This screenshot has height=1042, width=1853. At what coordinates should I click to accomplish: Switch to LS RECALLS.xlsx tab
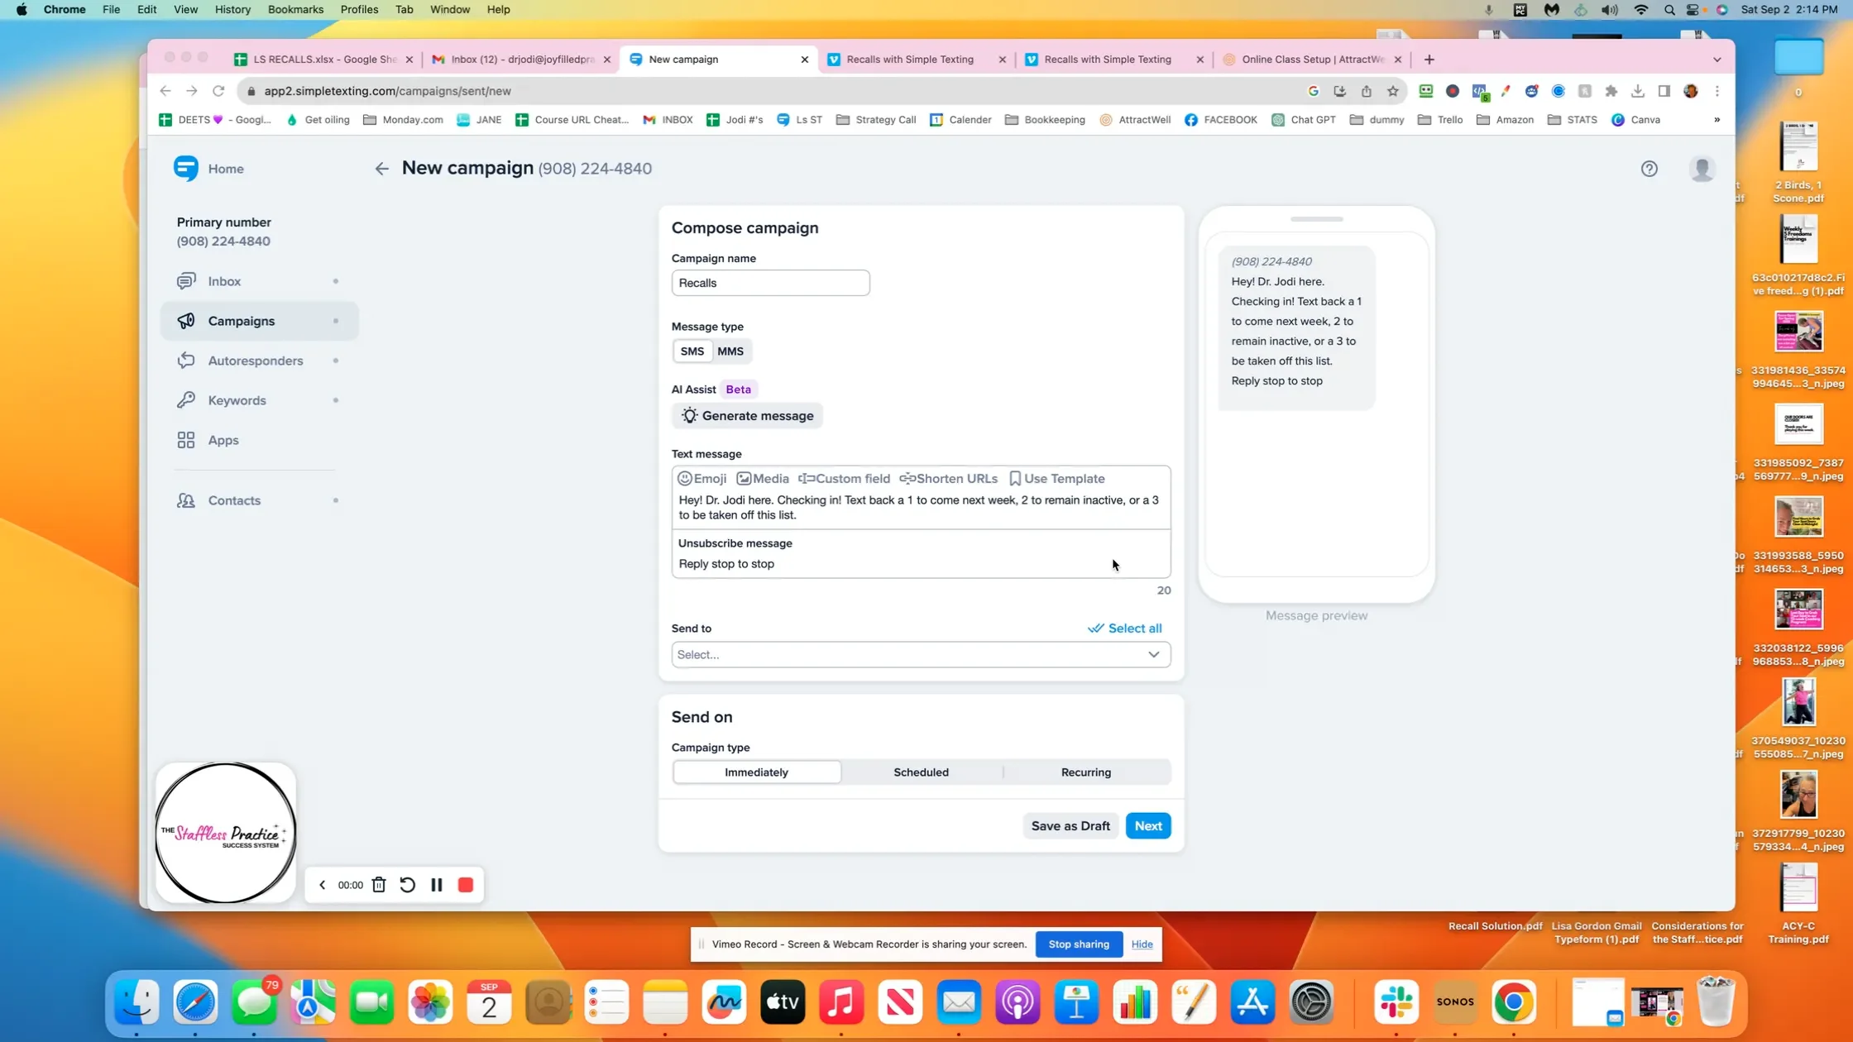coord(324,60)
